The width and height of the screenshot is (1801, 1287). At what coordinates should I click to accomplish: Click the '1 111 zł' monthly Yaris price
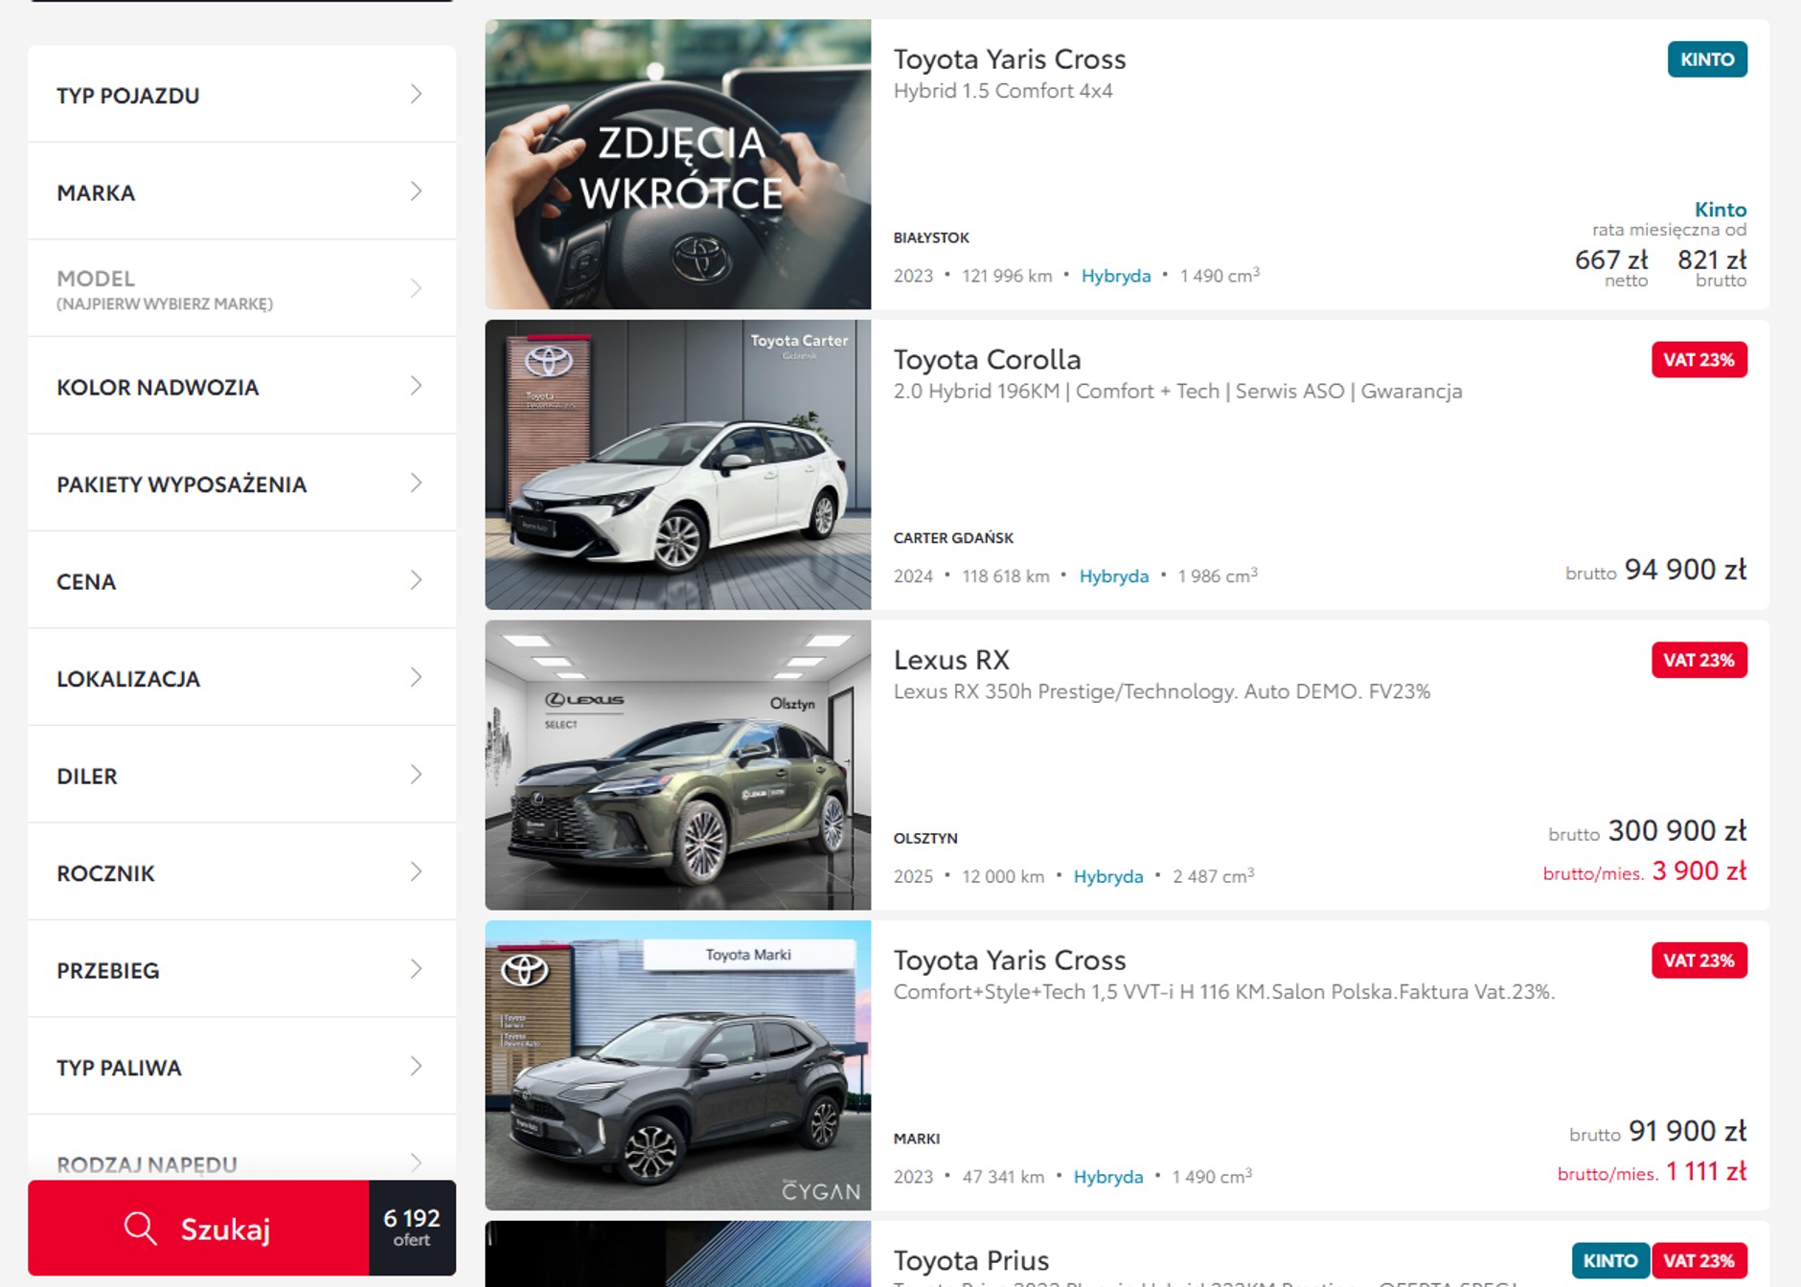(1706, 1171)
